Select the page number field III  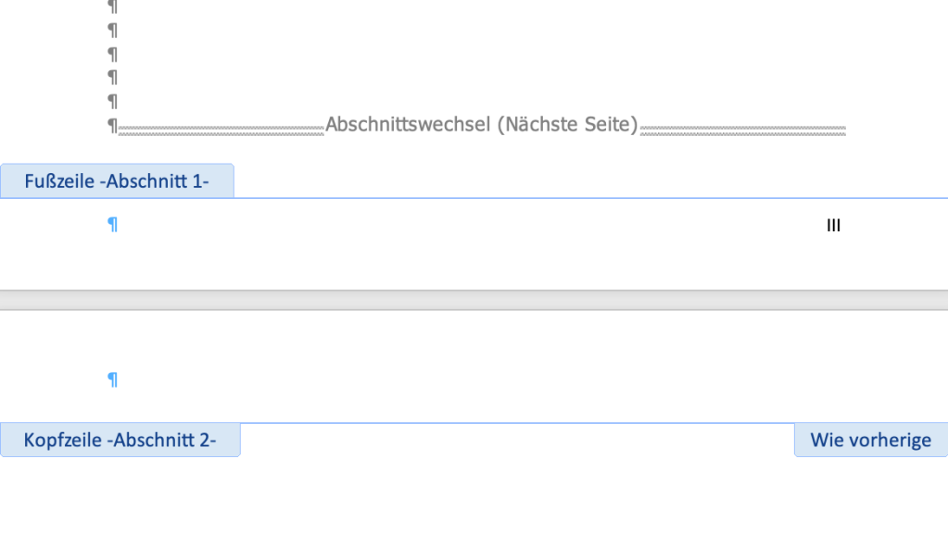coord(832,224)
